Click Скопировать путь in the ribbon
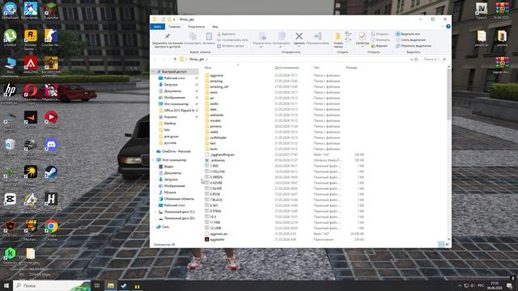 pyautogui.click(x=233, y=40)
